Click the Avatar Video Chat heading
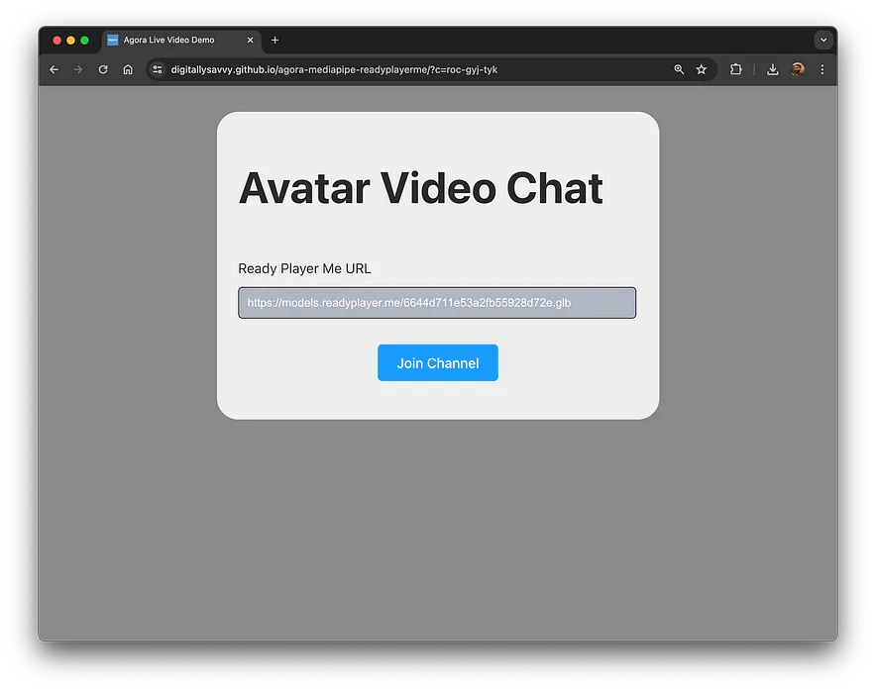The height and width of the screenshot is (692, 876). (421, 188)
